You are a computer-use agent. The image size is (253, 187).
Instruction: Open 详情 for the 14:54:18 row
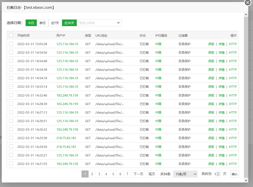coord(222,78)
